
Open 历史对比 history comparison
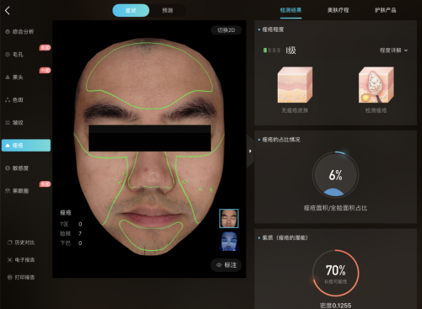[21, 242]
